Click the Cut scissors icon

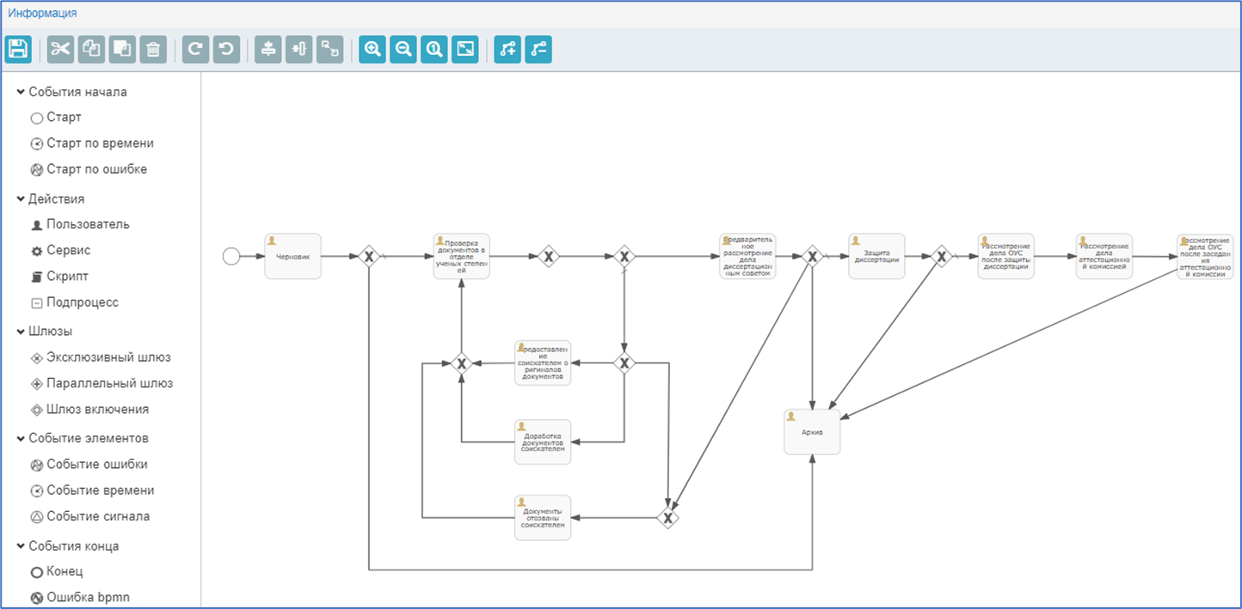coord(60,49)
